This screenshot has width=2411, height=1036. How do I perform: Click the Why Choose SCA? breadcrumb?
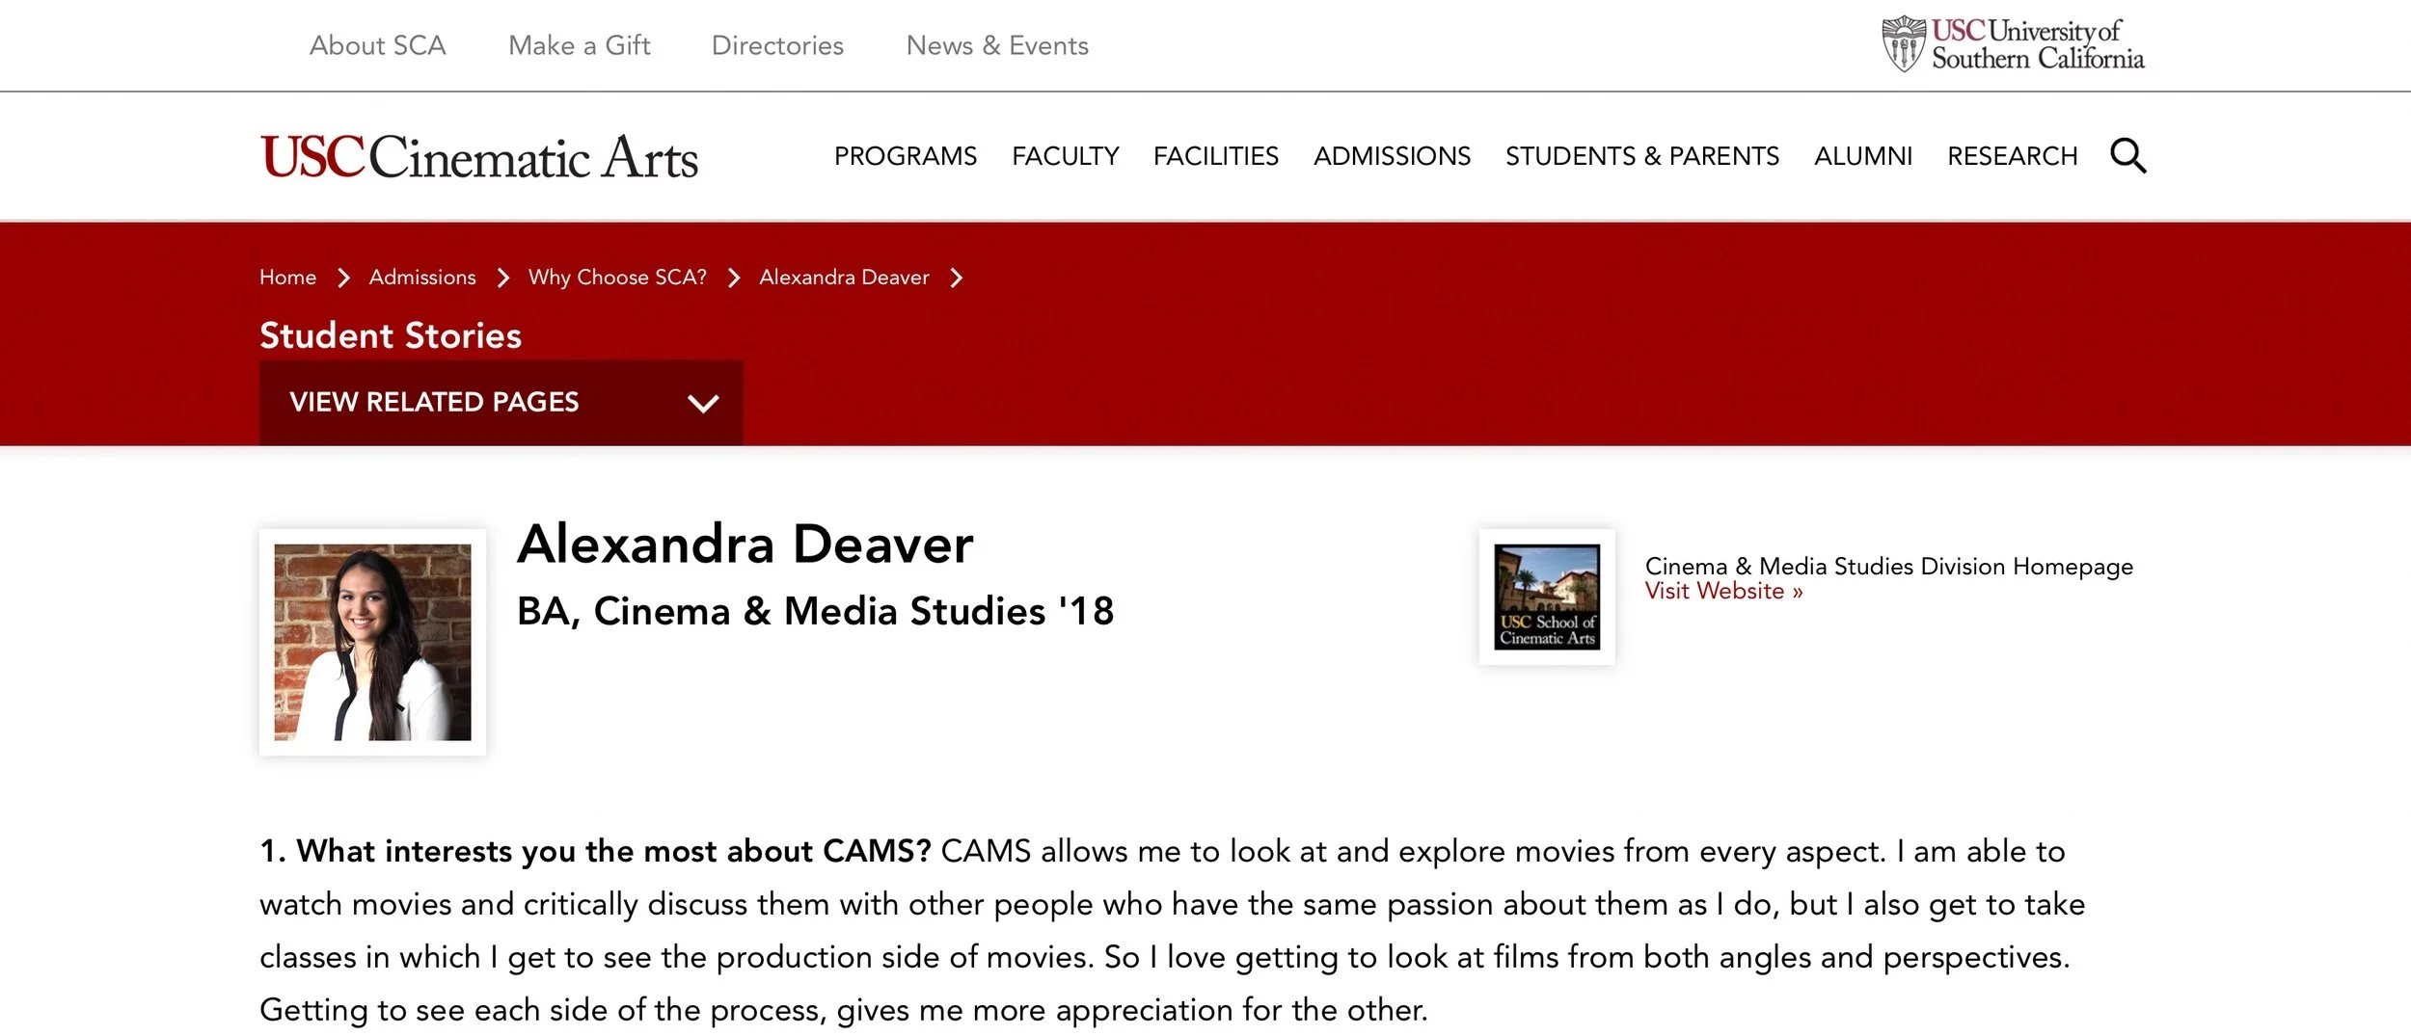617,278
